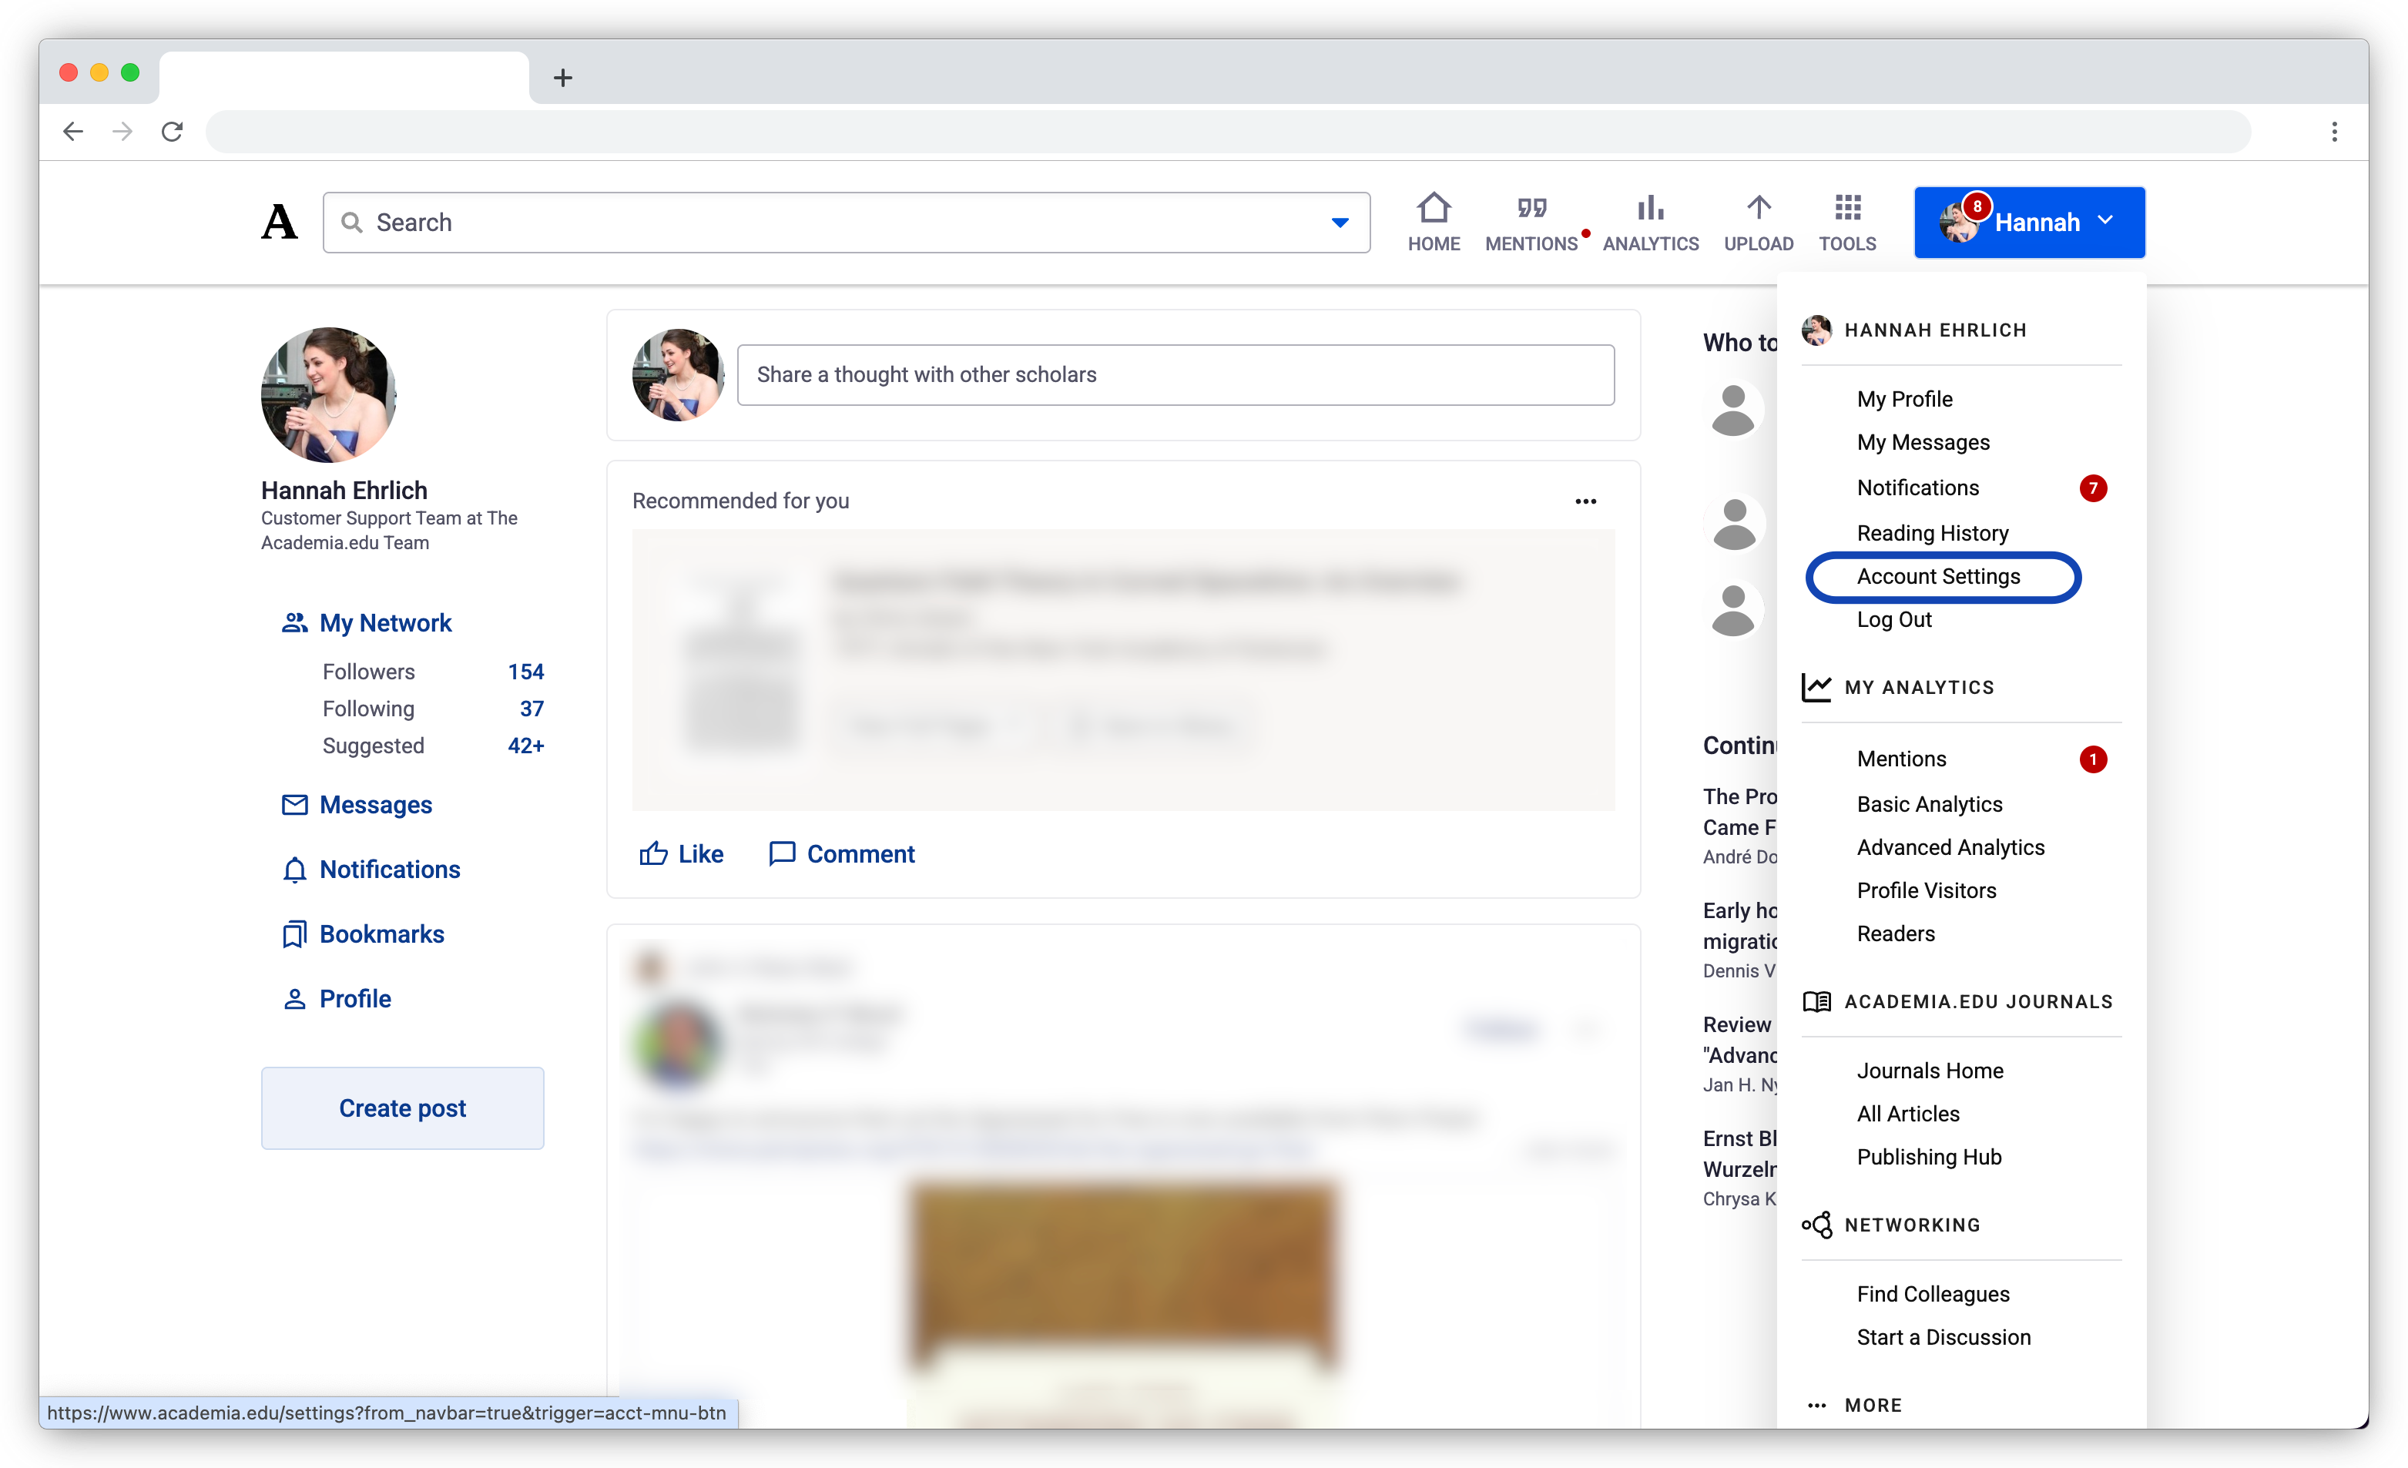Click the Create post button
This screenshot has width=2408, height=1468.
401,1108
